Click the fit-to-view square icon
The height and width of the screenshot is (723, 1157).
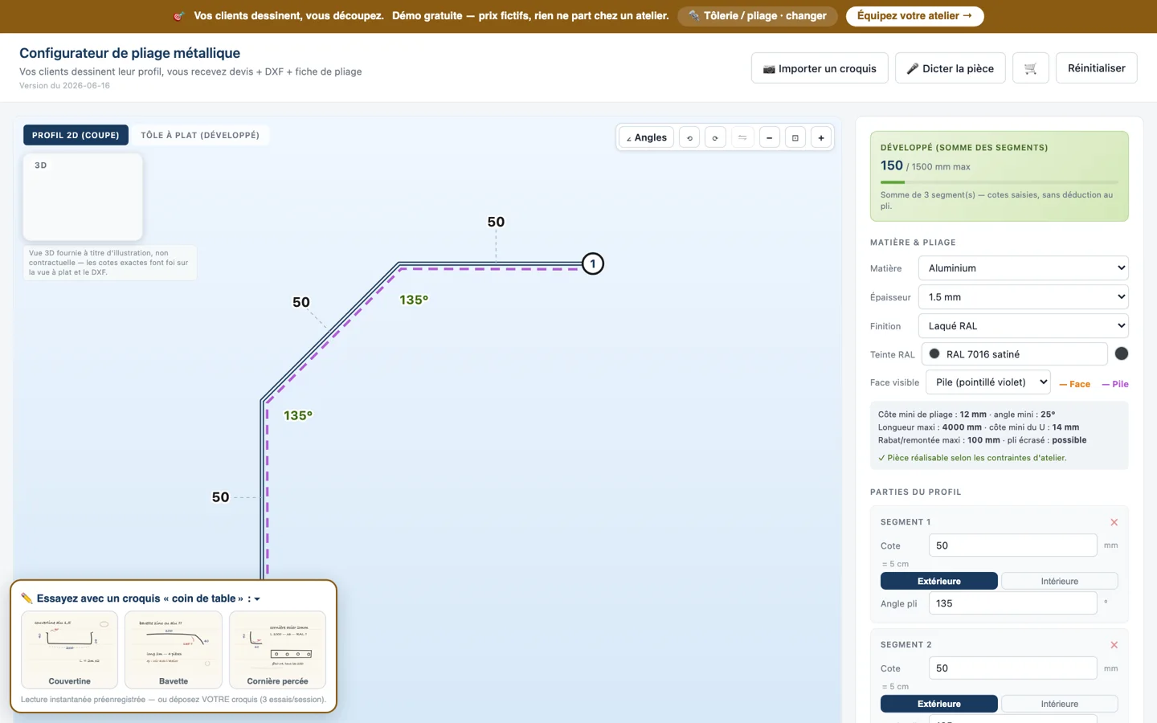(795, 137)
